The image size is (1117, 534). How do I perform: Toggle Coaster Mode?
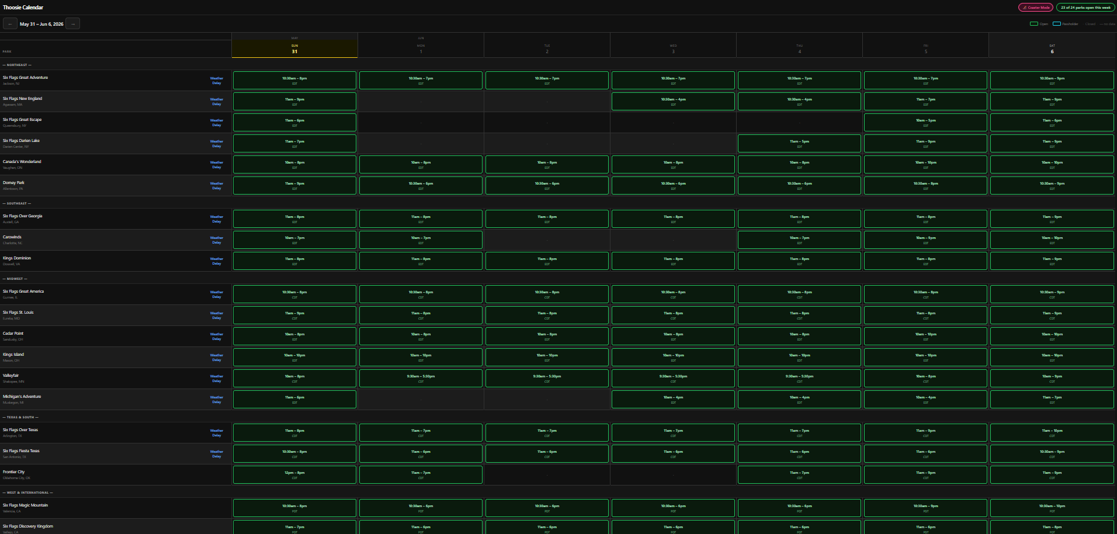point(1036,8)
